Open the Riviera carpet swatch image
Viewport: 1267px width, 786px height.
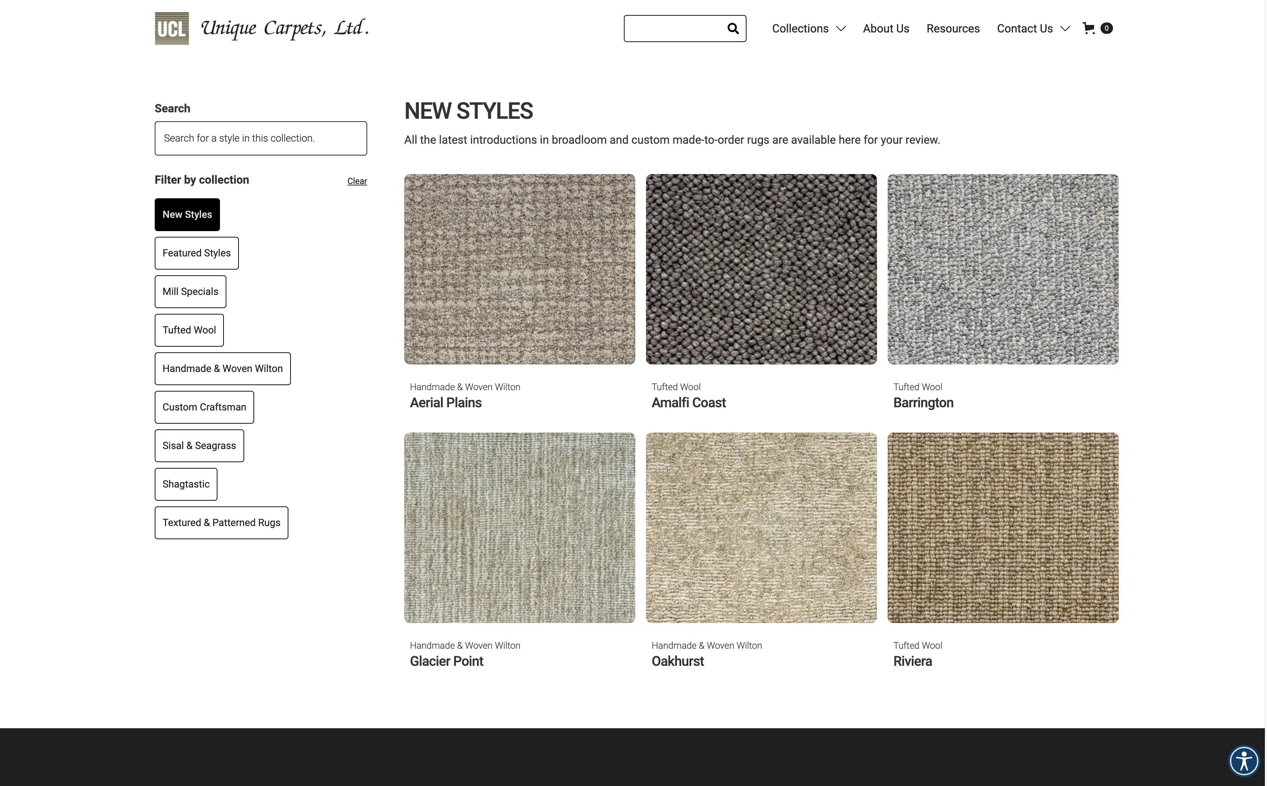pos(1002,528)
